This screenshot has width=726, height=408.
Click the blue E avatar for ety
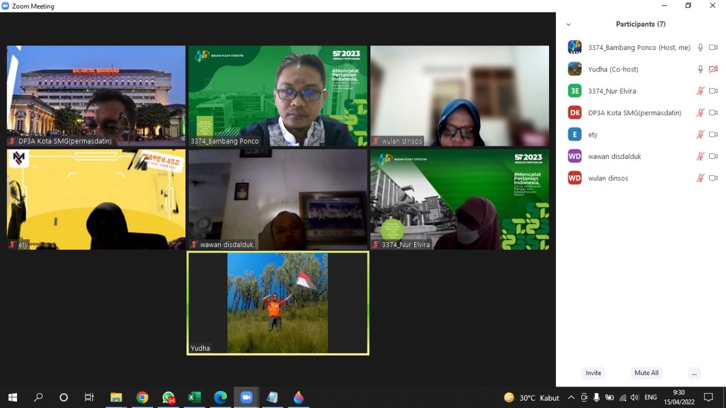coord(575,134)
